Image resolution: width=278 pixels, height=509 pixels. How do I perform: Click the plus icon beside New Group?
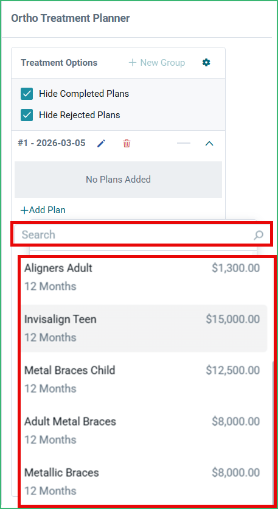click(133, 63)
